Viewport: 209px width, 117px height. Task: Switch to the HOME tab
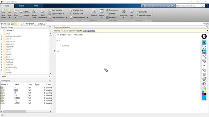click(x=7, y=6)
